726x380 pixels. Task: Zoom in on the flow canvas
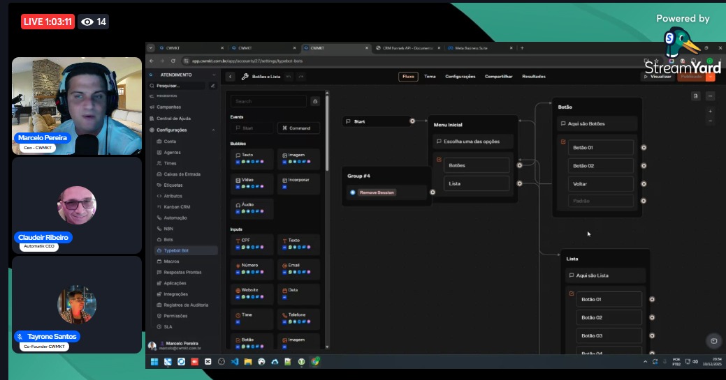point(710,111)
